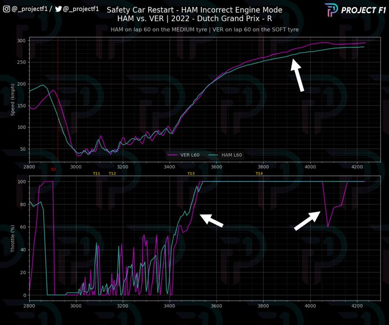Click the 3400 distance tick under throttle chart
389x325 pixels.
[x=169, y=306]
